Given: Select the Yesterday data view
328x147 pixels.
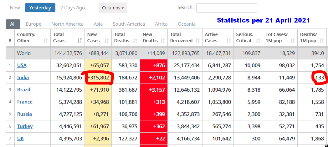Looking at the screenshot, I should [40, 8].
